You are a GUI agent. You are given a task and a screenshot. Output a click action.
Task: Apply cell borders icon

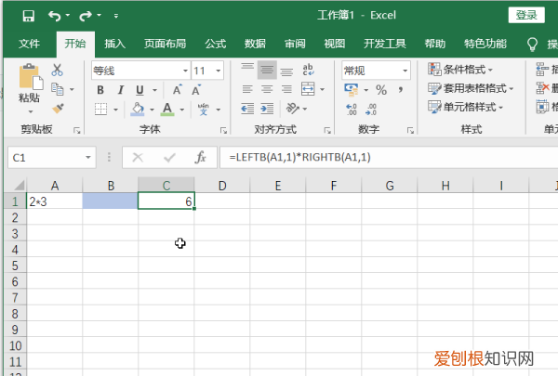(x=100, y=110)
